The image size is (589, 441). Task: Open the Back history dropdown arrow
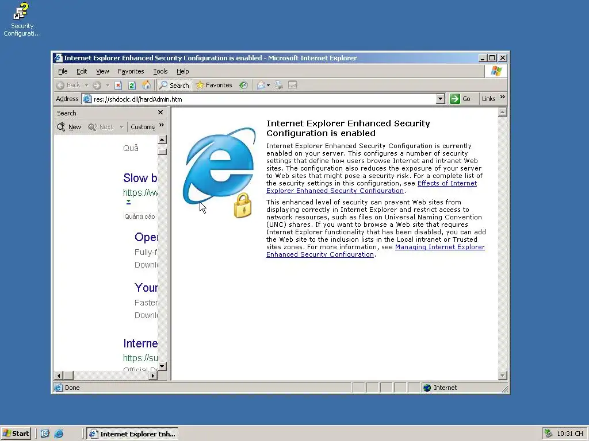click(86, 85)
